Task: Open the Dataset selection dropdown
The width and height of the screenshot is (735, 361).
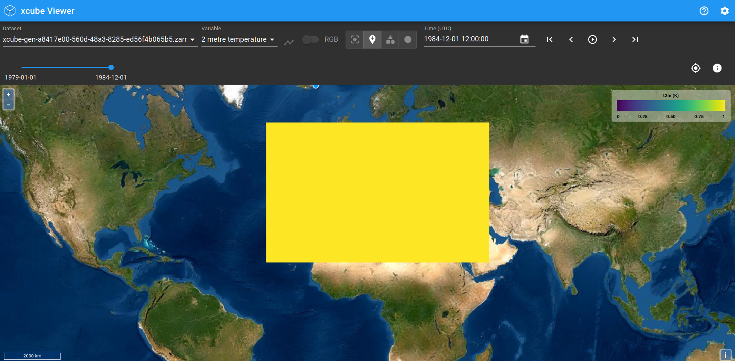Action: click(96, 39)
